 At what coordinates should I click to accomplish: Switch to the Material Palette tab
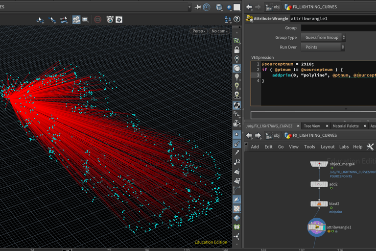pyautogui.click(x=346, y=126)
